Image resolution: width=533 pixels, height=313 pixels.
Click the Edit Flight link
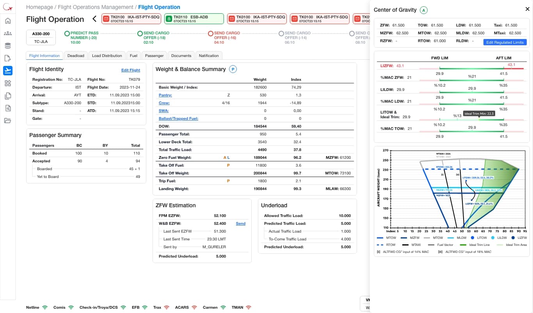point(131,70)
